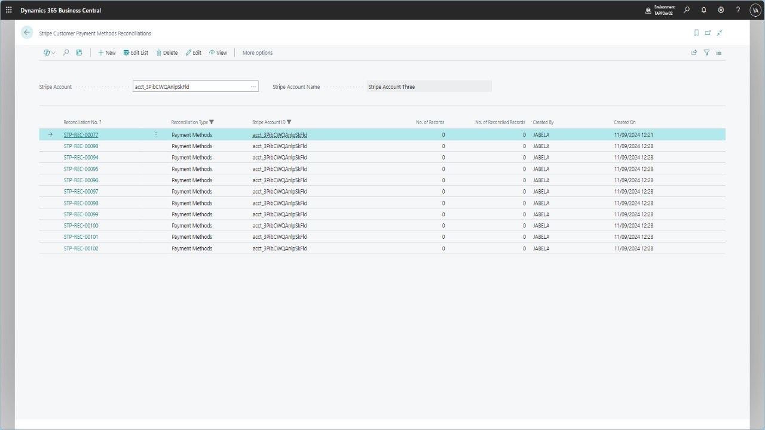The height and width of the screenshot is (430, 765).
Task: Search the list with the magnifier
Action: 66,53
